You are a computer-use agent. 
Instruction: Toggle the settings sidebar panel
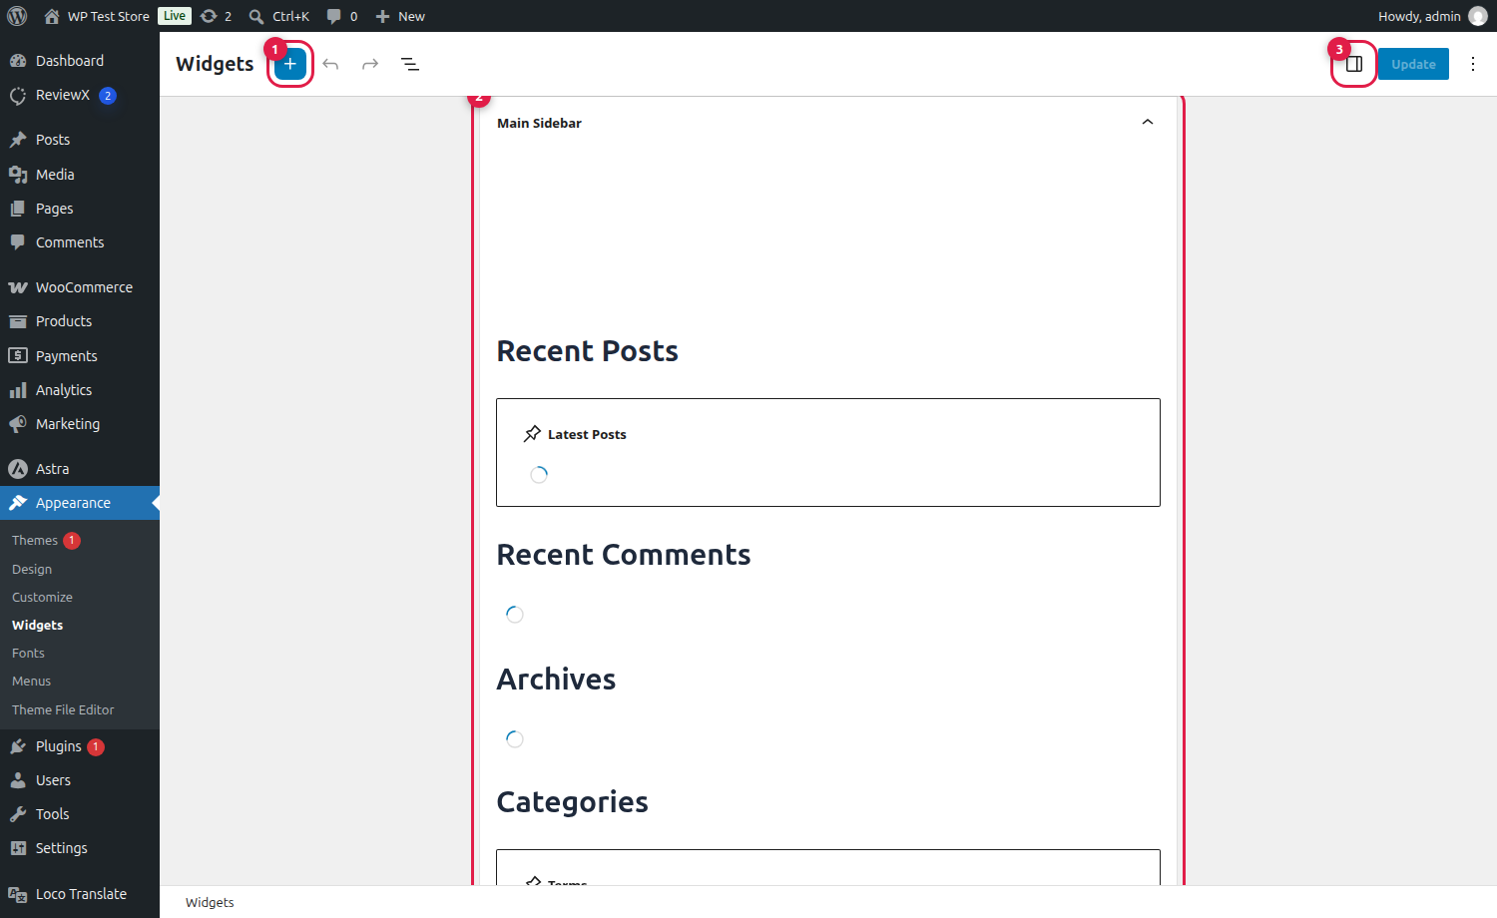coord(1354,64)
